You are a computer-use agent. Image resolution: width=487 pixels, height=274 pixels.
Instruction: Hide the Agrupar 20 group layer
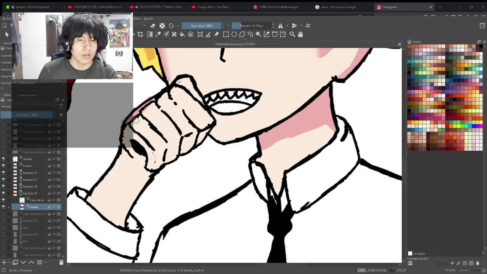click(3, 186)
